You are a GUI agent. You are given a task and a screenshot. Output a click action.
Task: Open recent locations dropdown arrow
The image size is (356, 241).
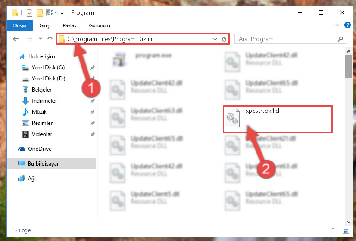click(x=40, y=39)
